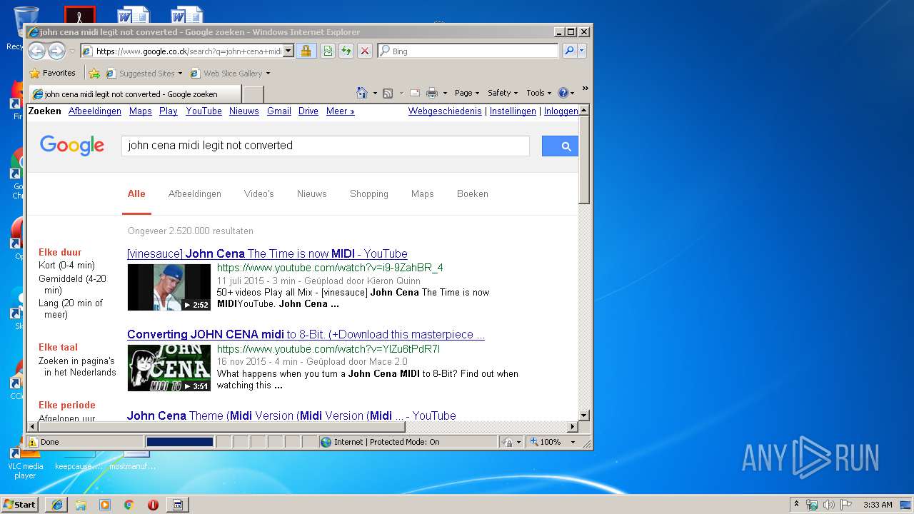Click the address bar URL field
Viewport: 914px width, 514px height.
pos(182,51)
